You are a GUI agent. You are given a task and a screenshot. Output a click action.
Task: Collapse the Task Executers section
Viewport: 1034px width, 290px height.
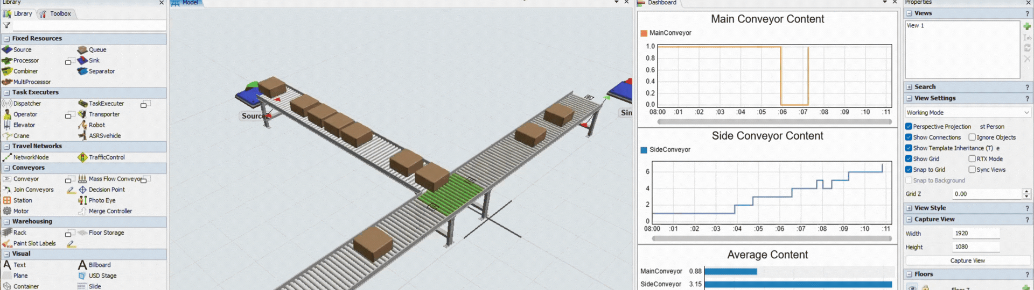6,92
